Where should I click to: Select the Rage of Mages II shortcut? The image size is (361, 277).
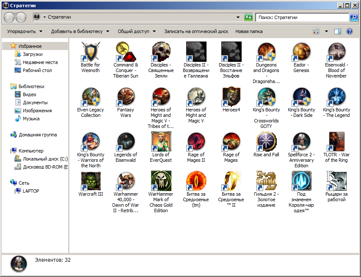[196, 147]
